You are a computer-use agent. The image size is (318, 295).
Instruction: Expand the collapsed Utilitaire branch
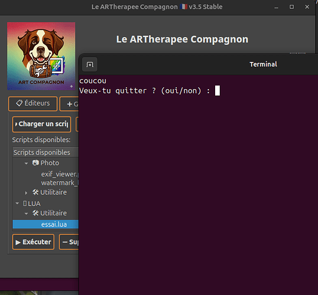click(x=26, y=193)
